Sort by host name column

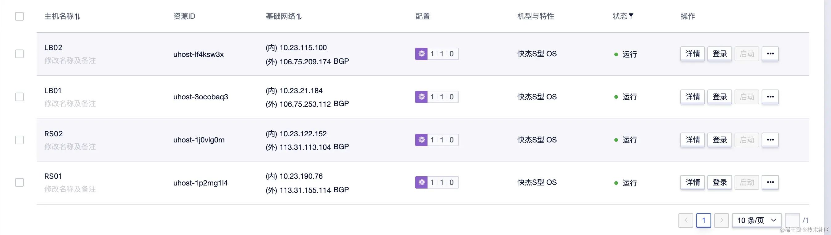77,16
